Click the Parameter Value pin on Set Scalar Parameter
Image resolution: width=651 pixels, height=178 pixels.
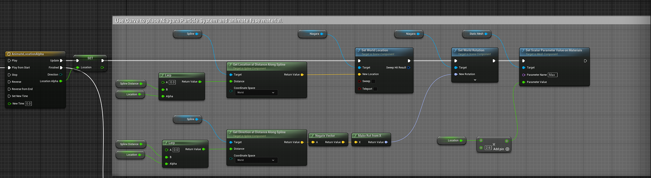click(x=524, y=82)
